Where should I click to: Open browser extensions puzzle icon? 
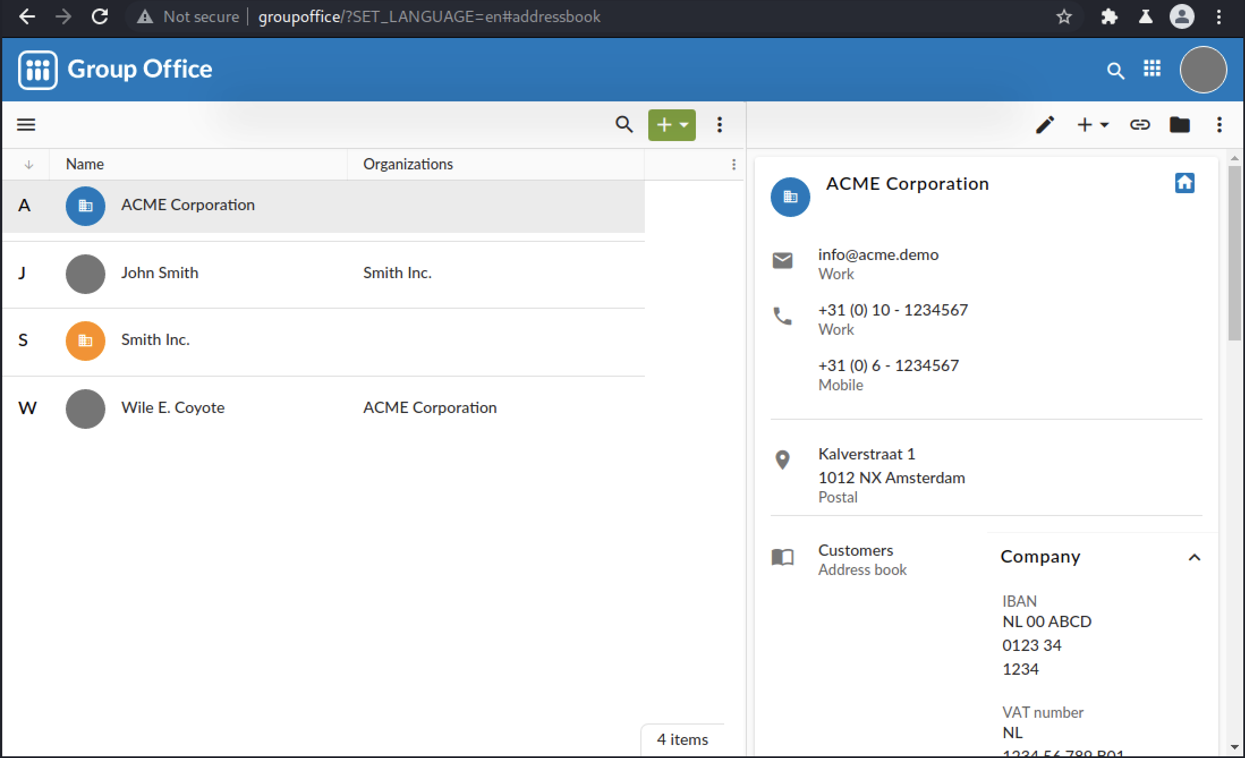(1109, 16)
